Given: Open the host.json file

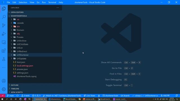Looking at the screenshot, I should 35,62.
